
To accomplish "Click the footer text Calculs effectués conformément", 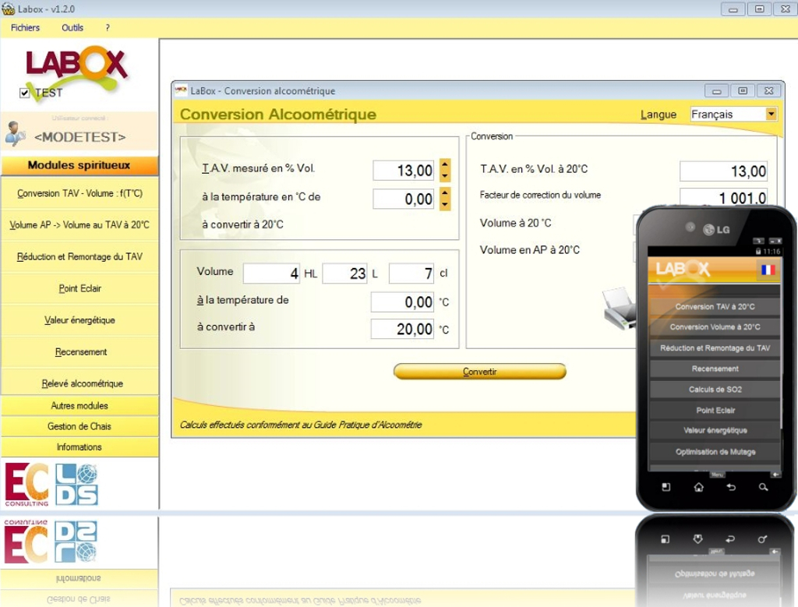I will tap(301, 425).
